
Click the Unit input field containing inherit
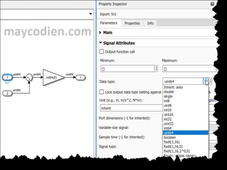click(130, 108)
